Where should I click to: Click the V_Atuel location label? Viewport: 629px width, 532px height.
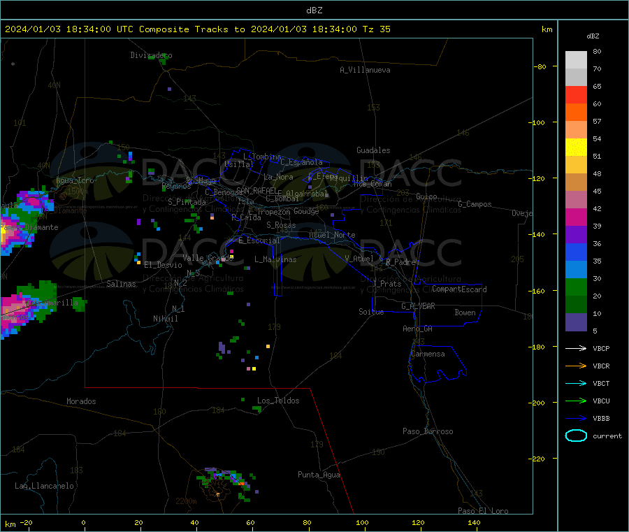(359, 259)
